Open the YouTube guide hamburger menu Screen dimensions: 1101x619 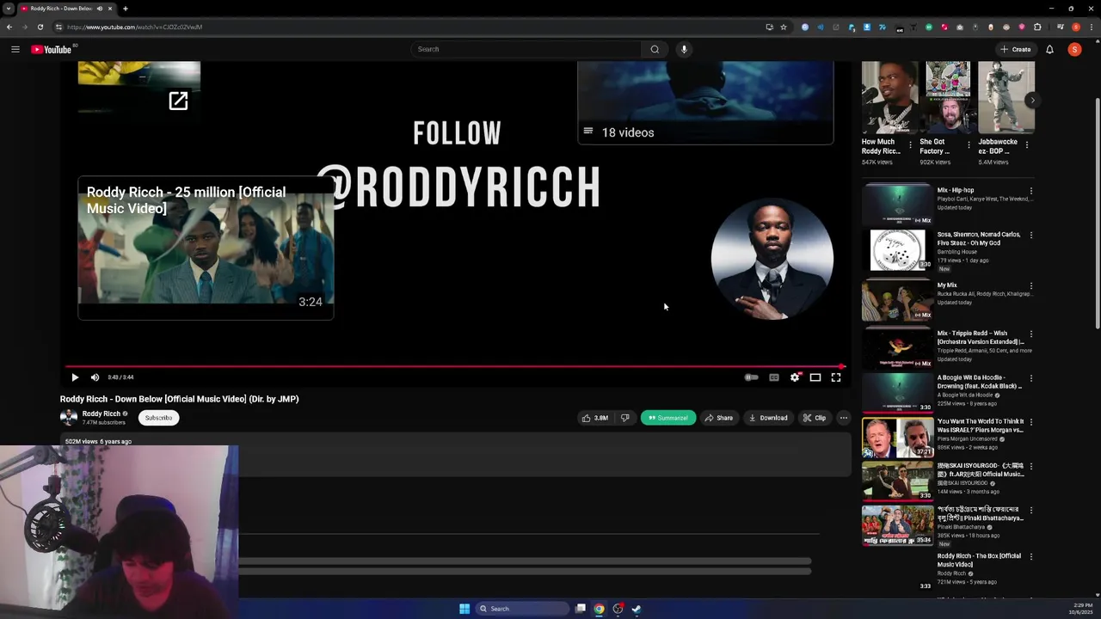tap(15, 49)
